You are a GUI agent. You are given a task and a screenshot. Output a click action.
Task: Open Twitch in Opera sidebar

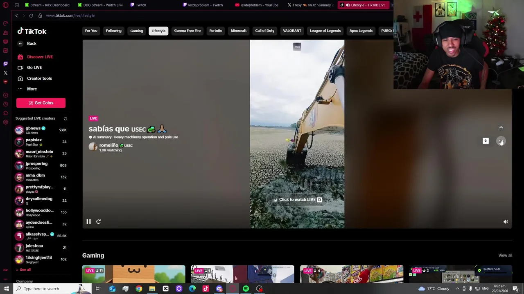coord(5,64)
